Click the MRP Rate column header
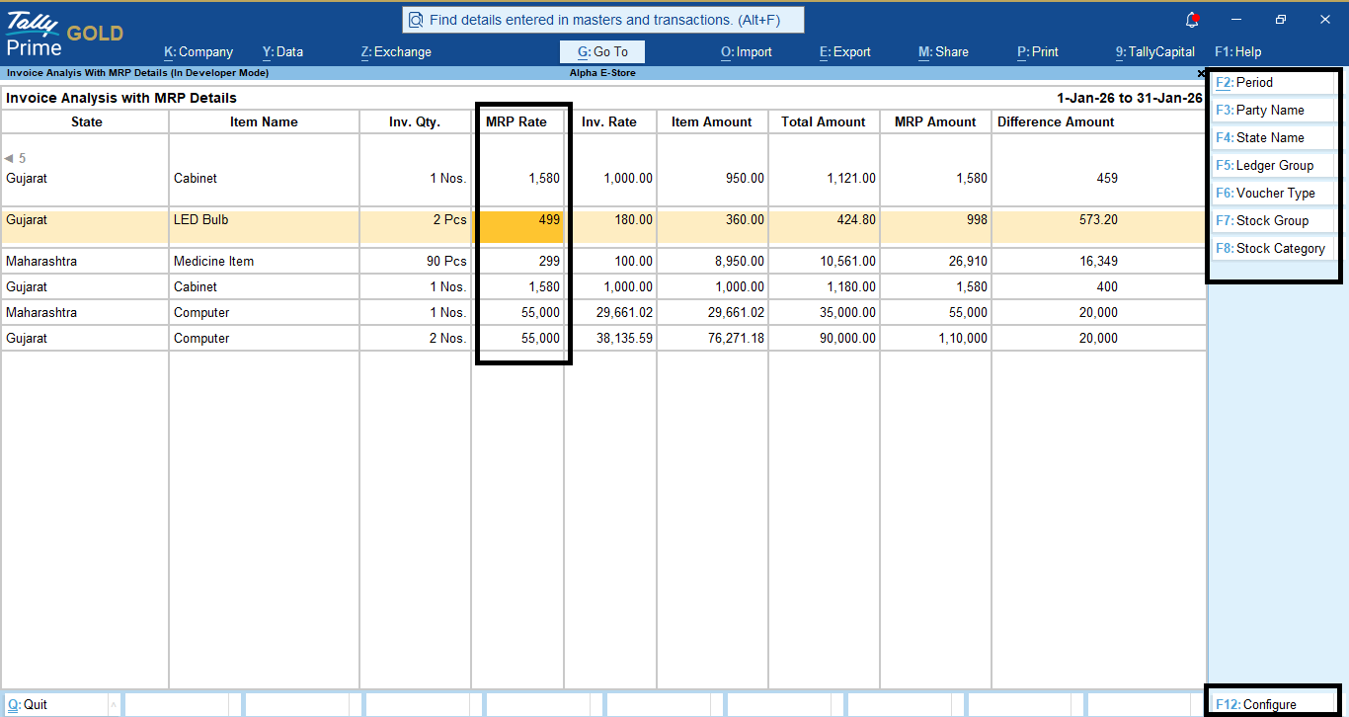Viewport: 1349px width, 717px height. 516,122
